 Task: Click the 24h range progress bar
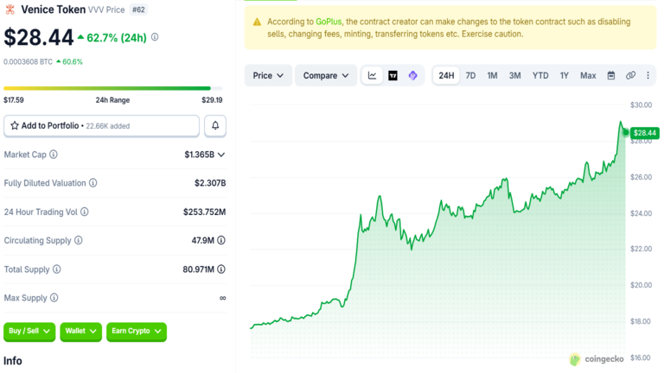(x=112, y=88)
